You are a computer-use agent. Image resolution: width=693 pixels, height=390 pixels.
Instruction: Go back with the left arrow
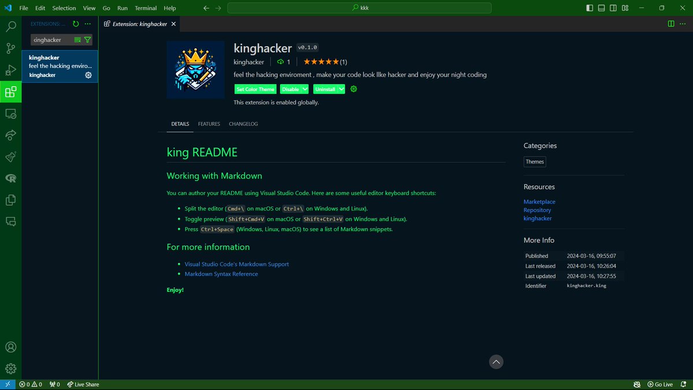point(207,8)
